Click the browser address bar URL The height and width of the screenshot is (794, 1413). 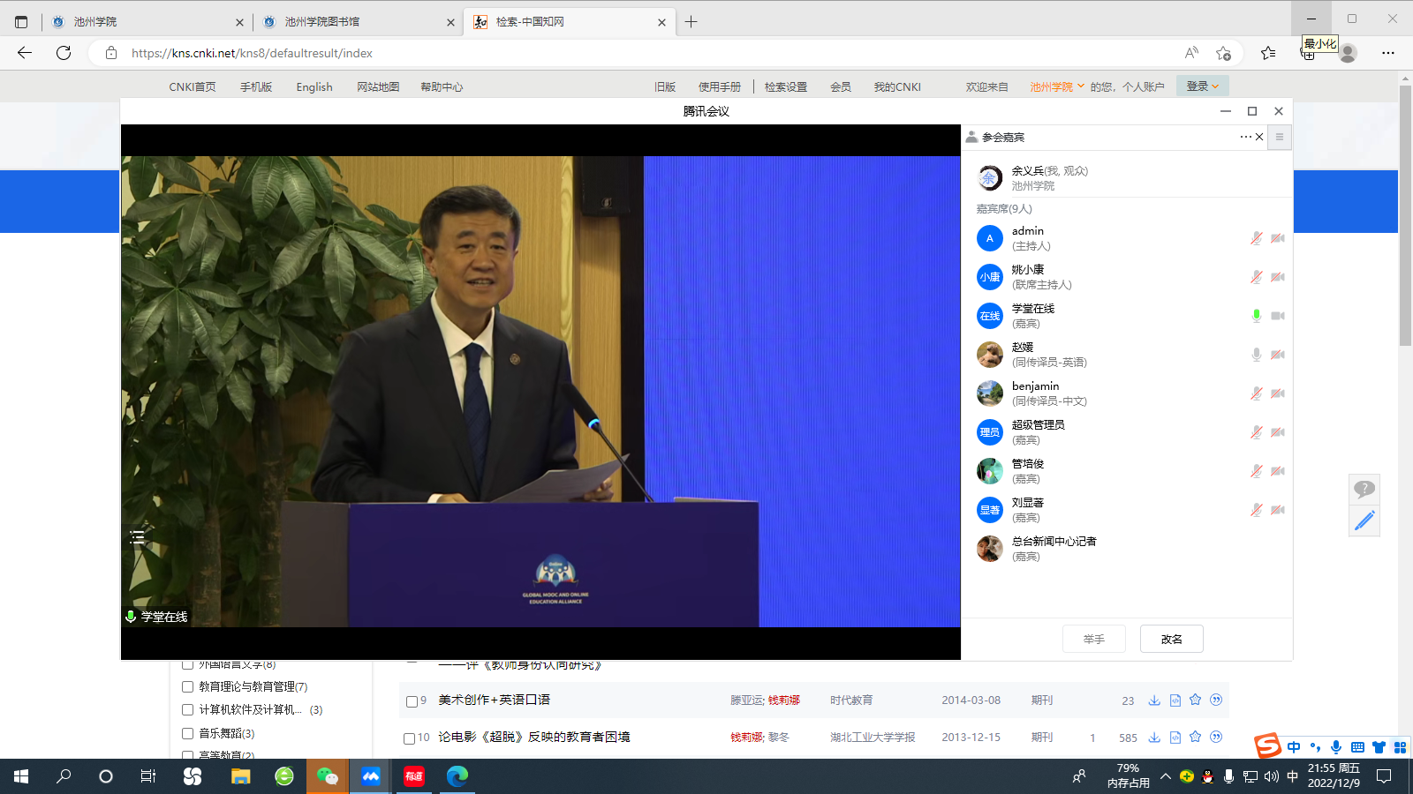point(252,53)
